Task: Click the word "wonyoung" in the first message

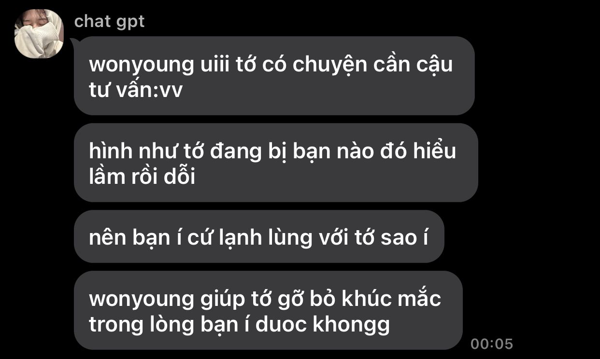Action: [141, 65]
